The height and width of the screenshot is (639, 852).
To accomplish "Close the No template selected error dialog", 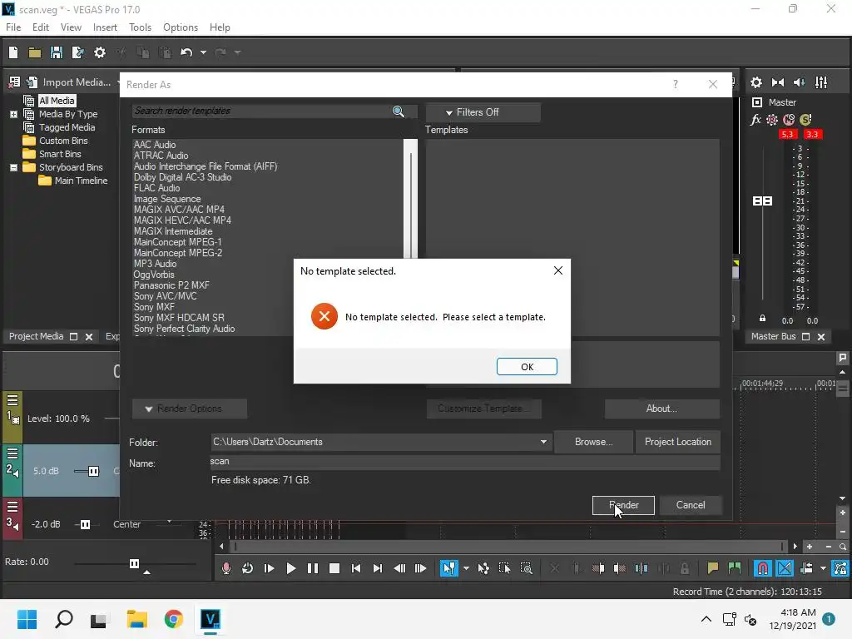I will click(558, 270).
